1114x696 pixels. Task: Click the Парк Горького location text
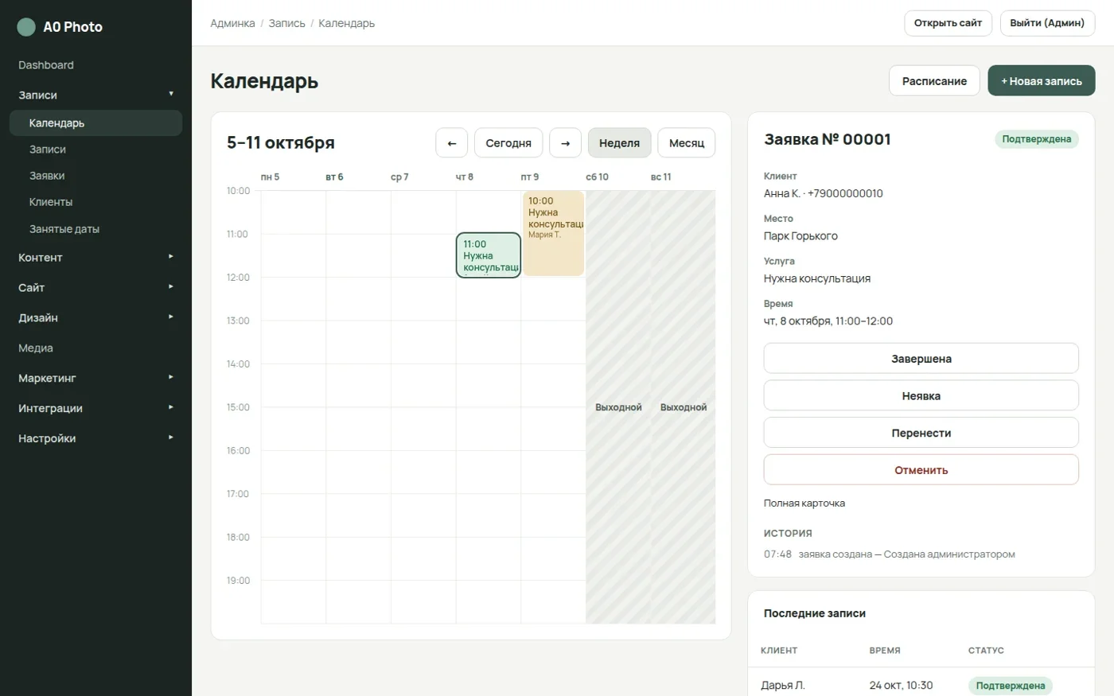click(x=800, y=236)
